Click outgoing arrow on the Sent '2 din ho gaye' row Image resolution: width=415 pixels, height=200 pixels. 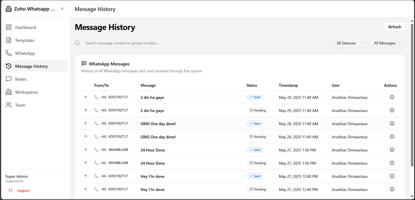point(86,97)
